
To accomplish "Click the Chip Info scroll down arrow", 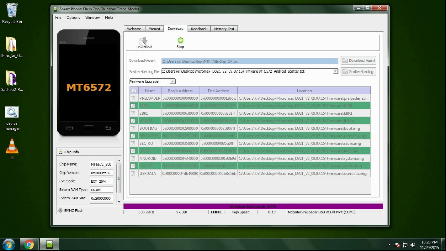I will coord(119,202).
